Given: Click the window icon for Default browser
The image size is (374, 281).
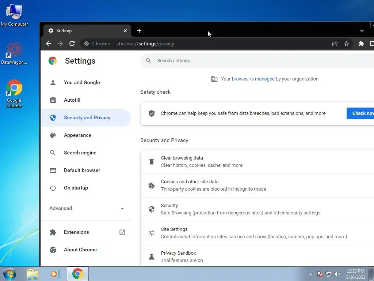Looking at the screenshot, I should pos(53,171).
